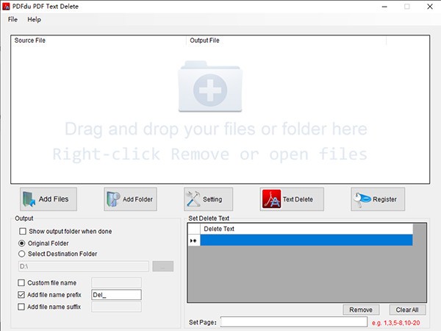Click the Clear All button

[407, 310]
